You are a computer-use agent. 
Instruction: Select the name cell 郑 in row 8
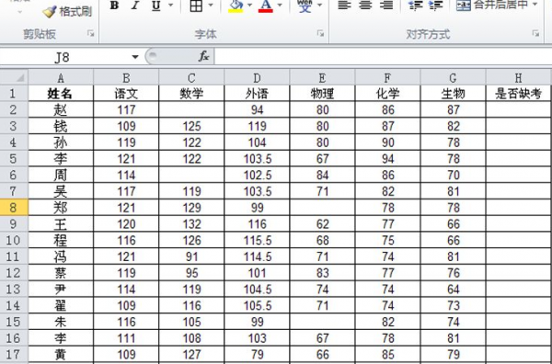(61, 208)
